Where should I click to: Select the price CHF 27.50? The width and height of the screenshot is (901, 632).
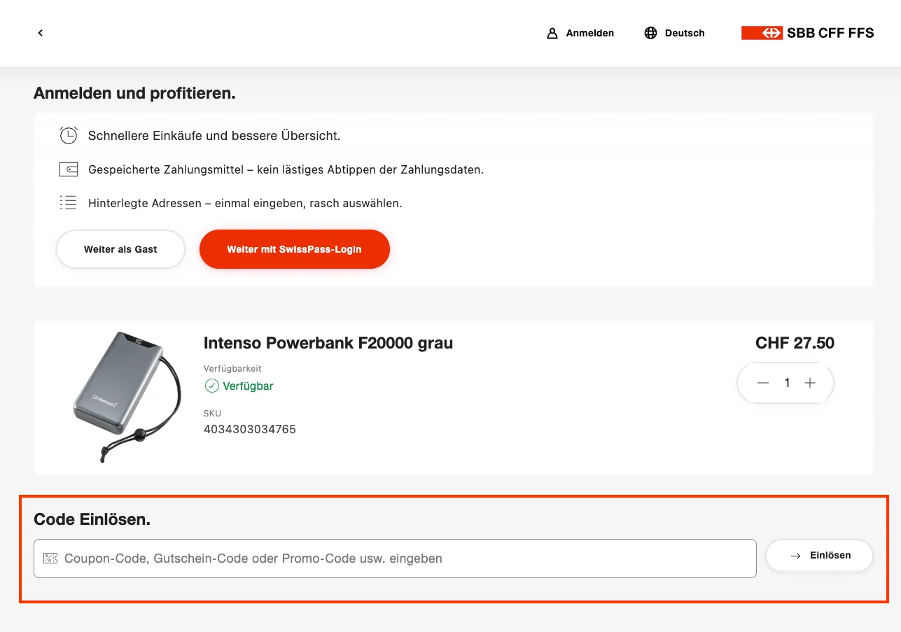click(x=795, y=343)
